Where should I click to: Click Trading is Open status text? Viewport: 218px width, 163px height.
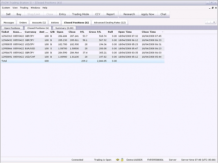[x=103, y=160]
